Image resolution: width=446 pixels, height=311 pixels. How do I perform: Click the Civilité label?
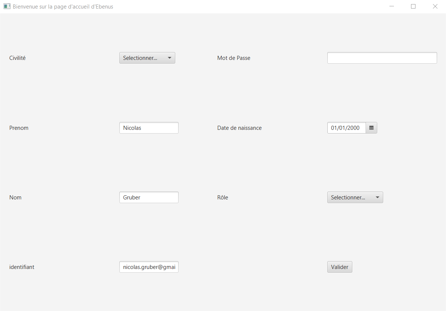tap(17, 58)
